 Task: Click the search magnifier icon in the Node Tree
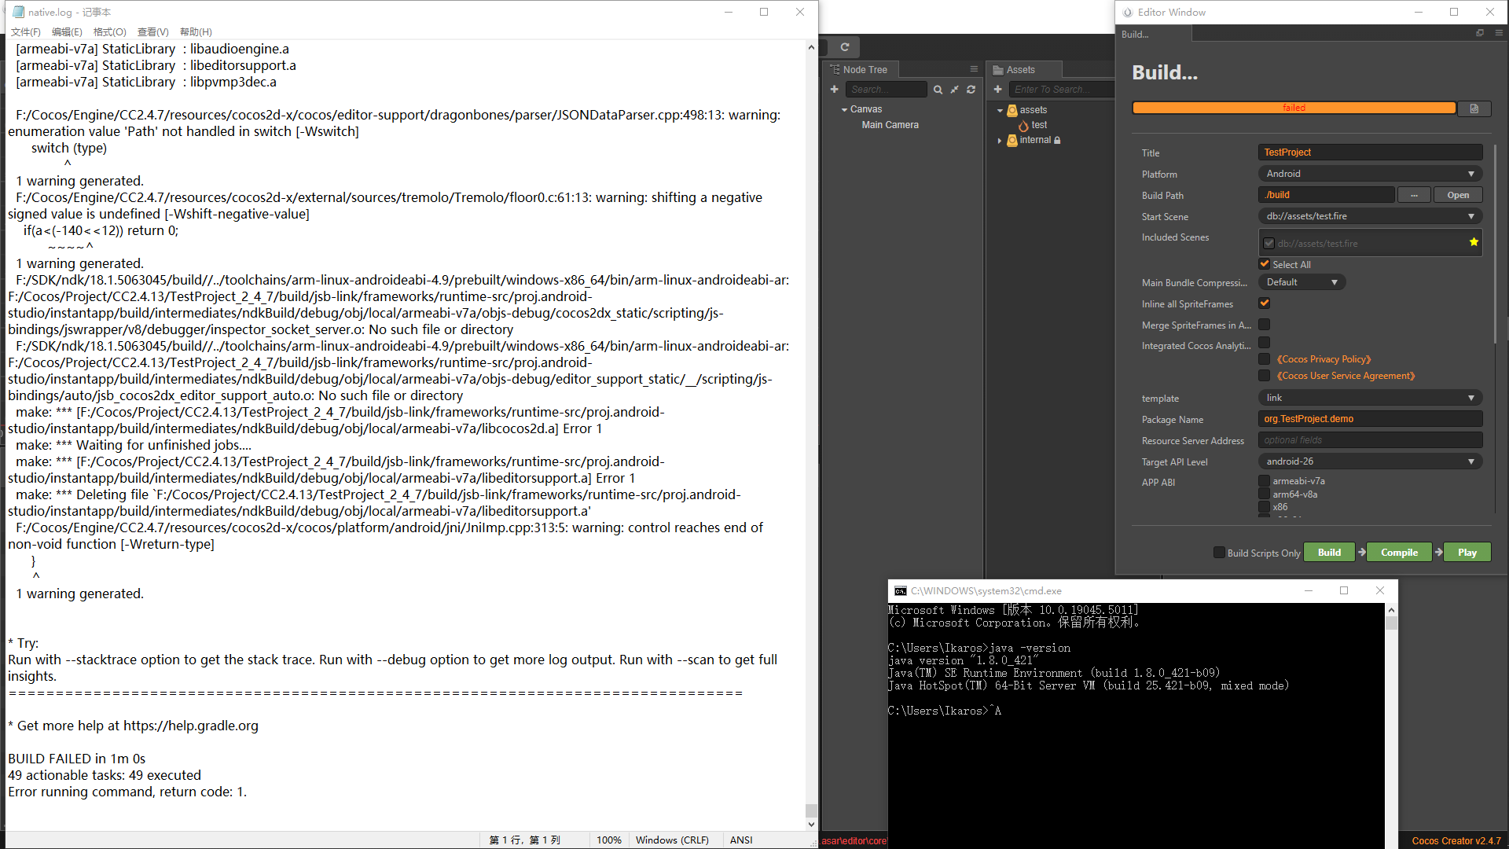tap(938, 90)
